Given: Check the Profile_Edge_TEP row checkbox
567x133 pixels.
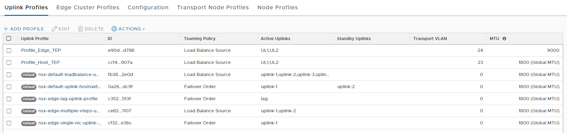Looking at the screenshot, I should point(9,50).
